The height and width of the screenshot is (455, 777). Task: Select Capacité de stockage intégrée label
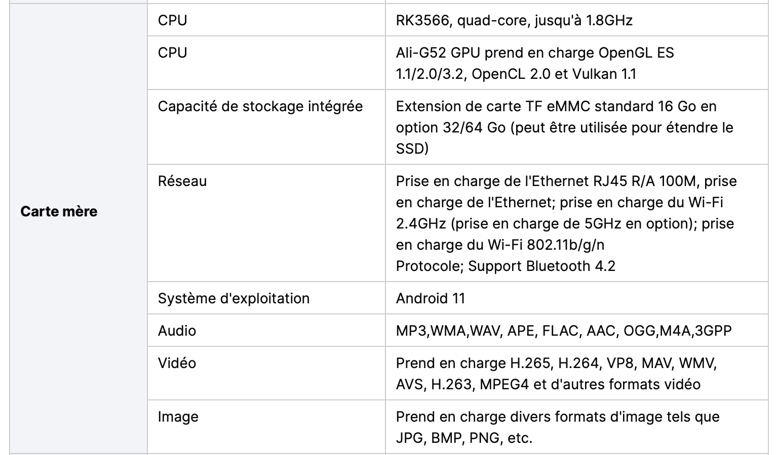tap(260, 106)
